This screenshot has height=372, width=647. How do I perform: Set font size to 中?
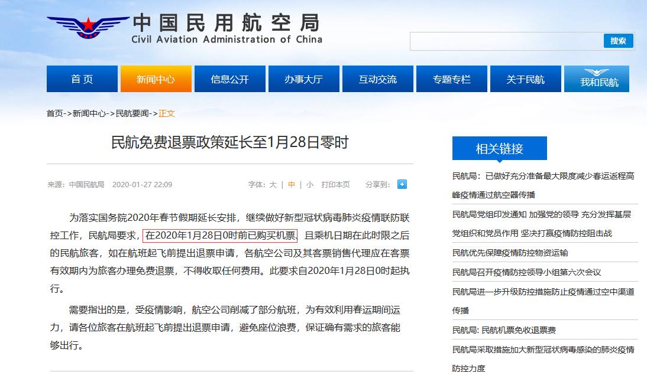(x=292, y=185)
